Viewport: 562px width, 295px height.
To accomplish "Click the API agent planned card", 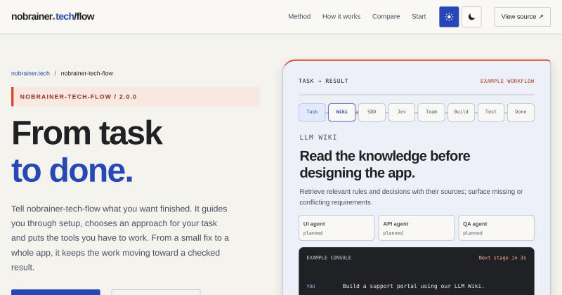I will tap(417, 228).
